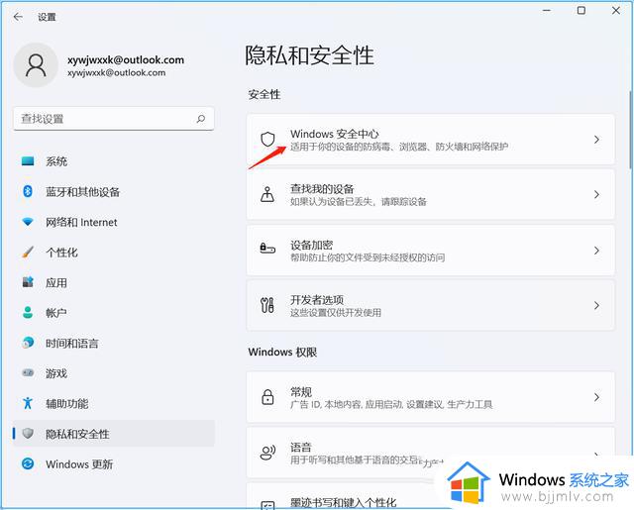Click the 查找我的设备 location icon
634x510 pixels.
point(267,194)
